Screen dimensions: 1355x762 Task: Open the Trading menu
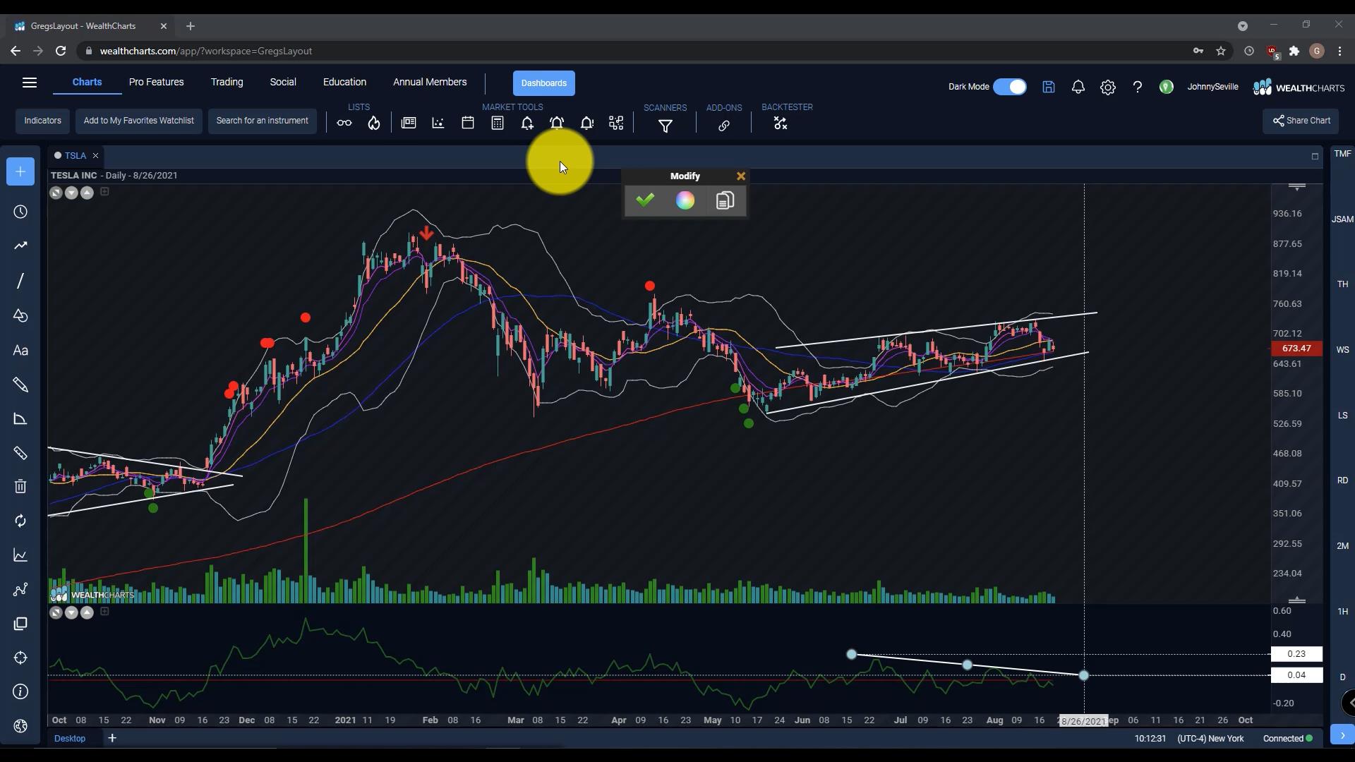coord(227,82)
